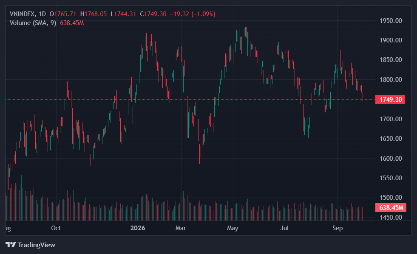The image size is (417, 254).
Task: Click the Sep label on the time axis
Action: (x=338, y=228)
